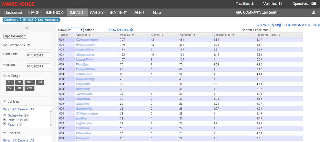Open the iMETRICS menu

[55, 13]
